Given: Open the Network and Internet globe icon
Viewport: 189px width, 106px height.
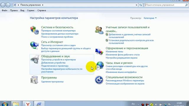Looking at the screenshot, I should [x=35, y=45].
